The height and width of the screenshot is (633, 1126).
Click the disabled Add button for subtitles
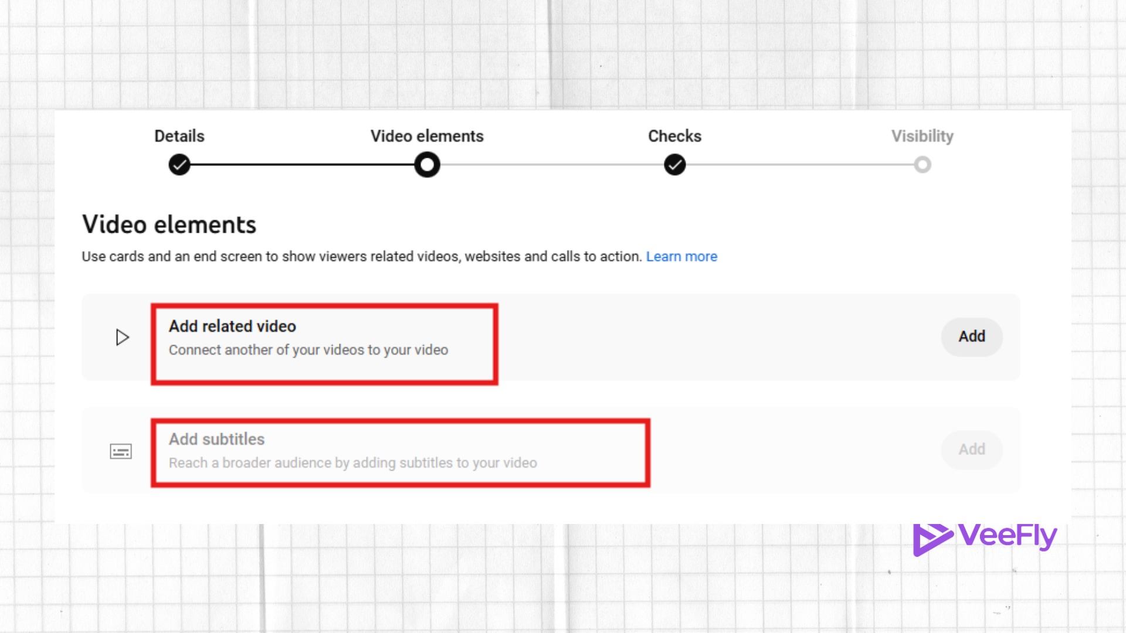(972, 450)
